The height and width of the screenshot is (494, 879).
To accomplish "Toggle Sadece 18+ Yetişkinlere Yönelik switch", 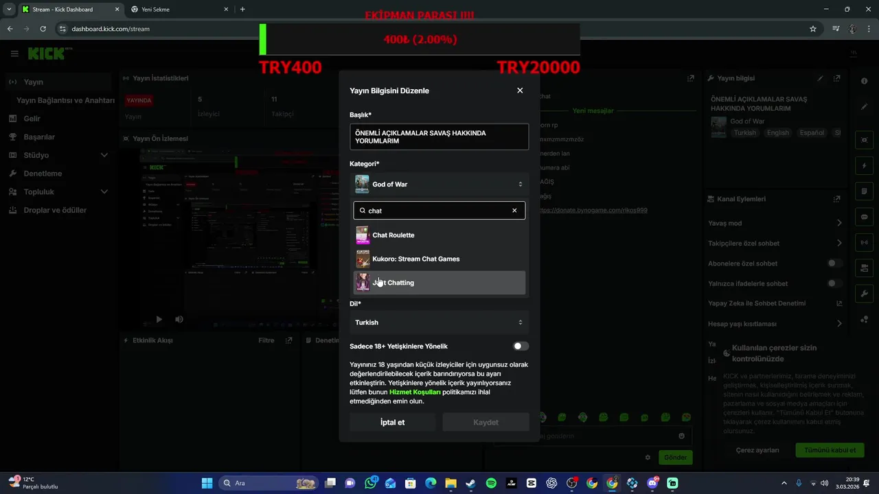I will click(x=521, y=346).
